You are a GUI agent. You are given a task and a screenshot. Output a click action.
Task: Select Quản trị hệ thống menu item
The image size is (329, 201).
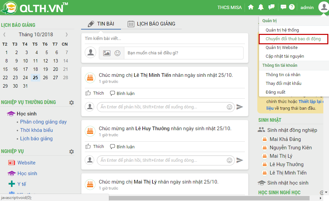tap(282, 30)
